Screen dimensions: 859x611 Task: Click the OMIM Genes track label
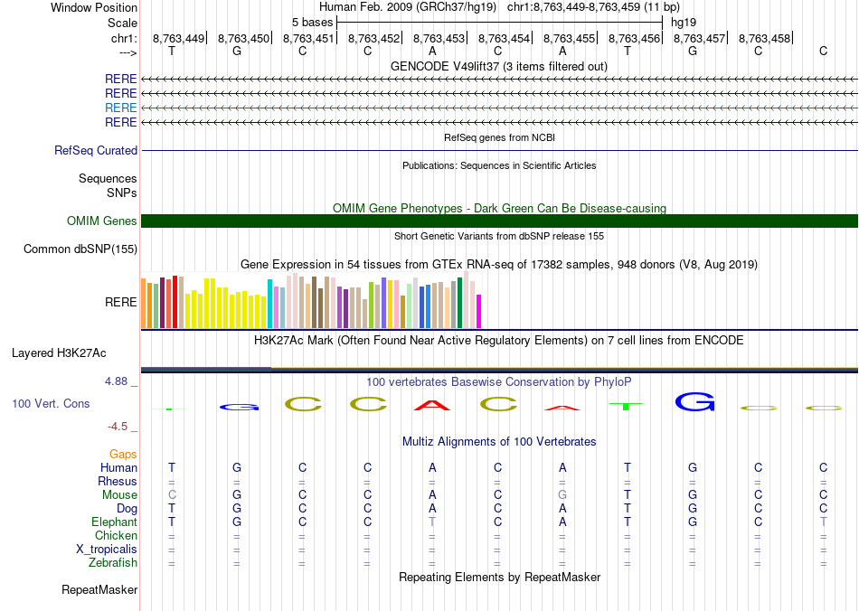pos(101,221)
